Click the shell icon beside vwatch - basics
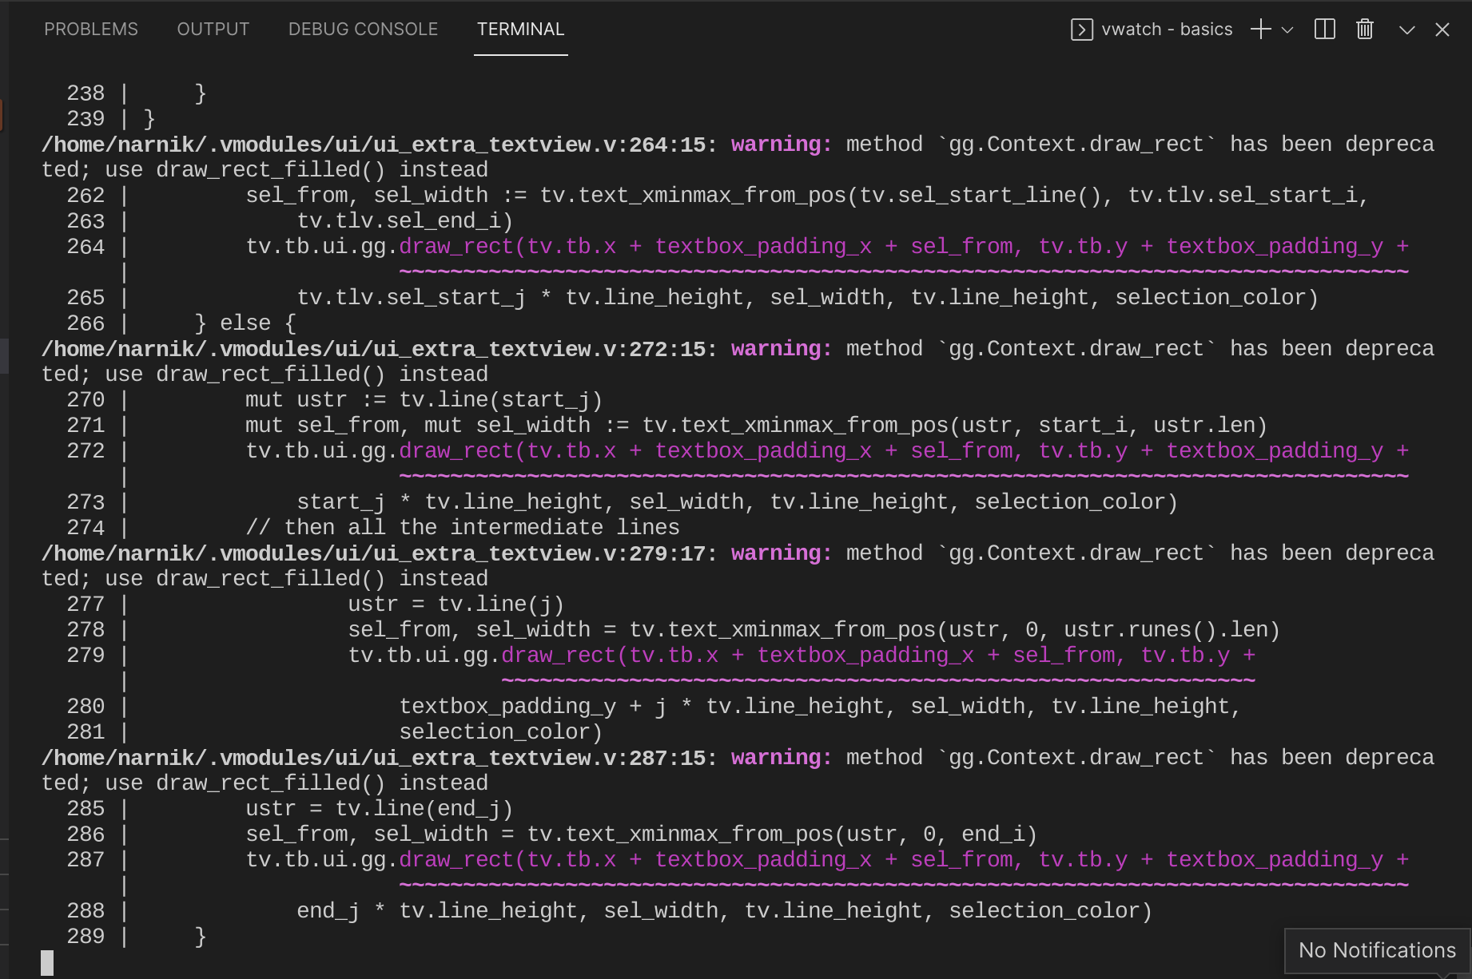The width and height of the screenshot is (1472, 979). [x=1080, y=29]
